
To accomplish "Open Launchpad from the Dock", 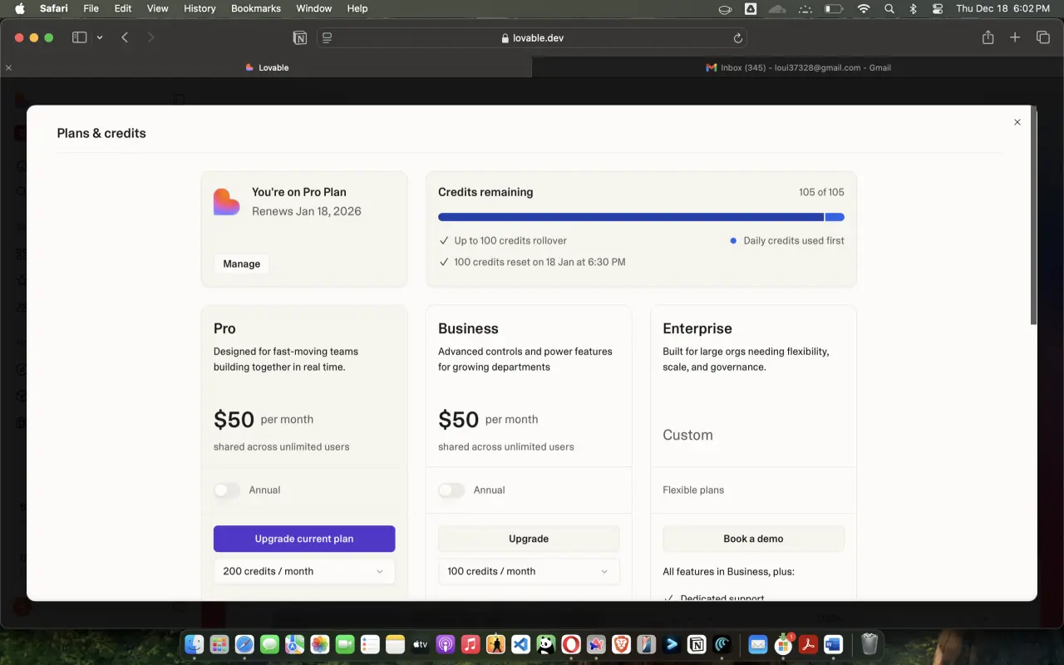I will tap(219, 644).
